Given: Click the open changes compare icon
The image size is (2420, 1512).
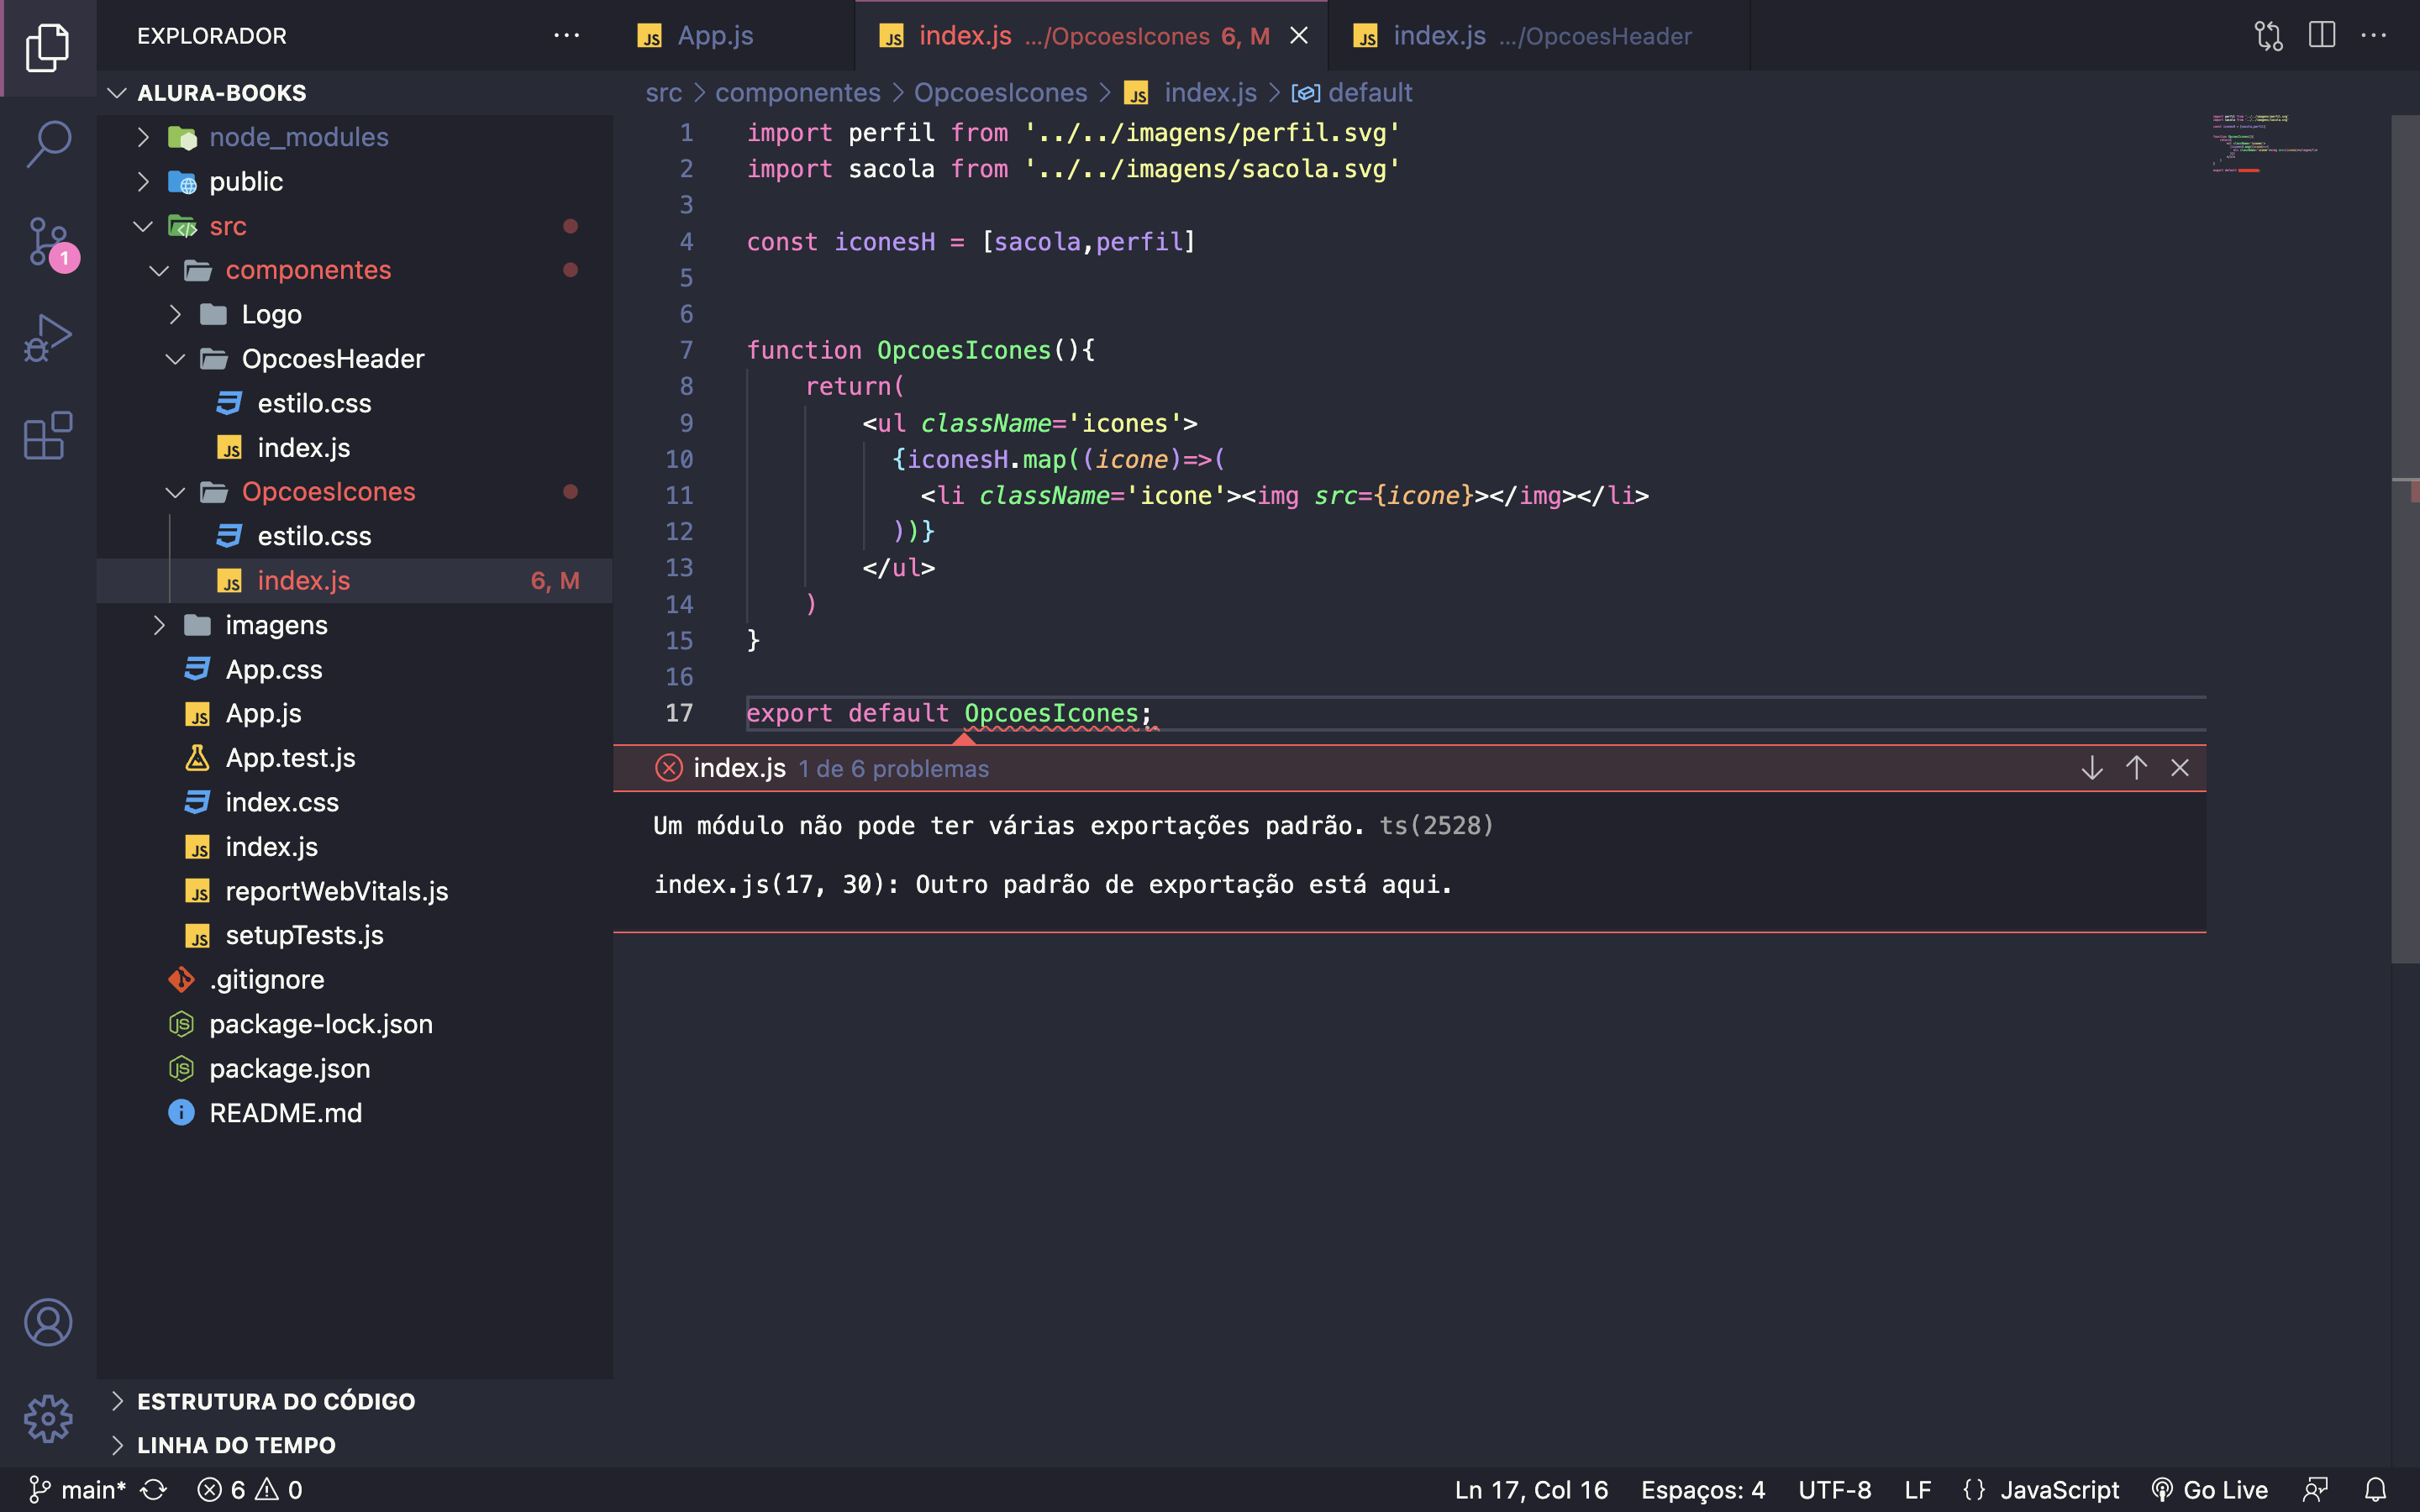Looking at the screenshot, I should [2268, 36].
